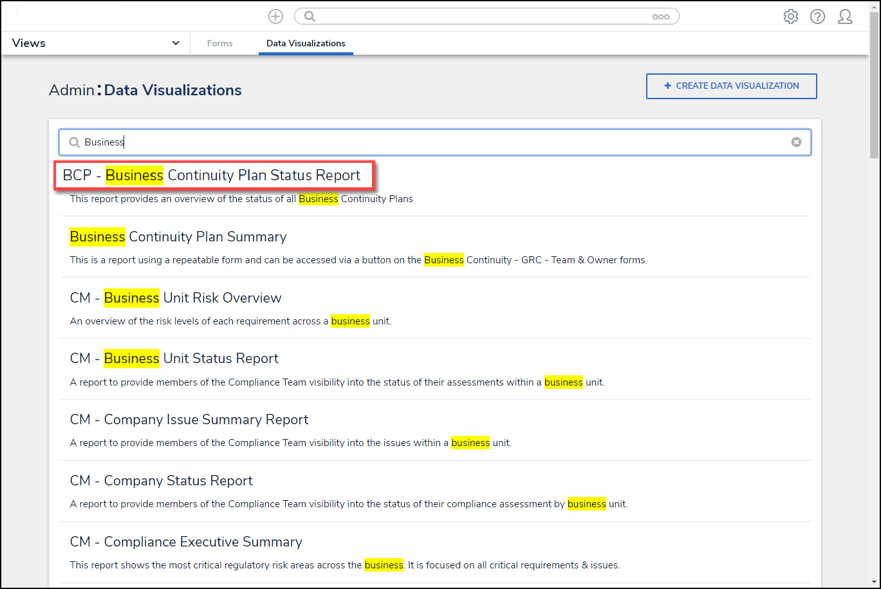Image resolution: width=881 pixels, height=589 pixels.
Task: Open the admin settings gear
Action: (x=790, y=17)
